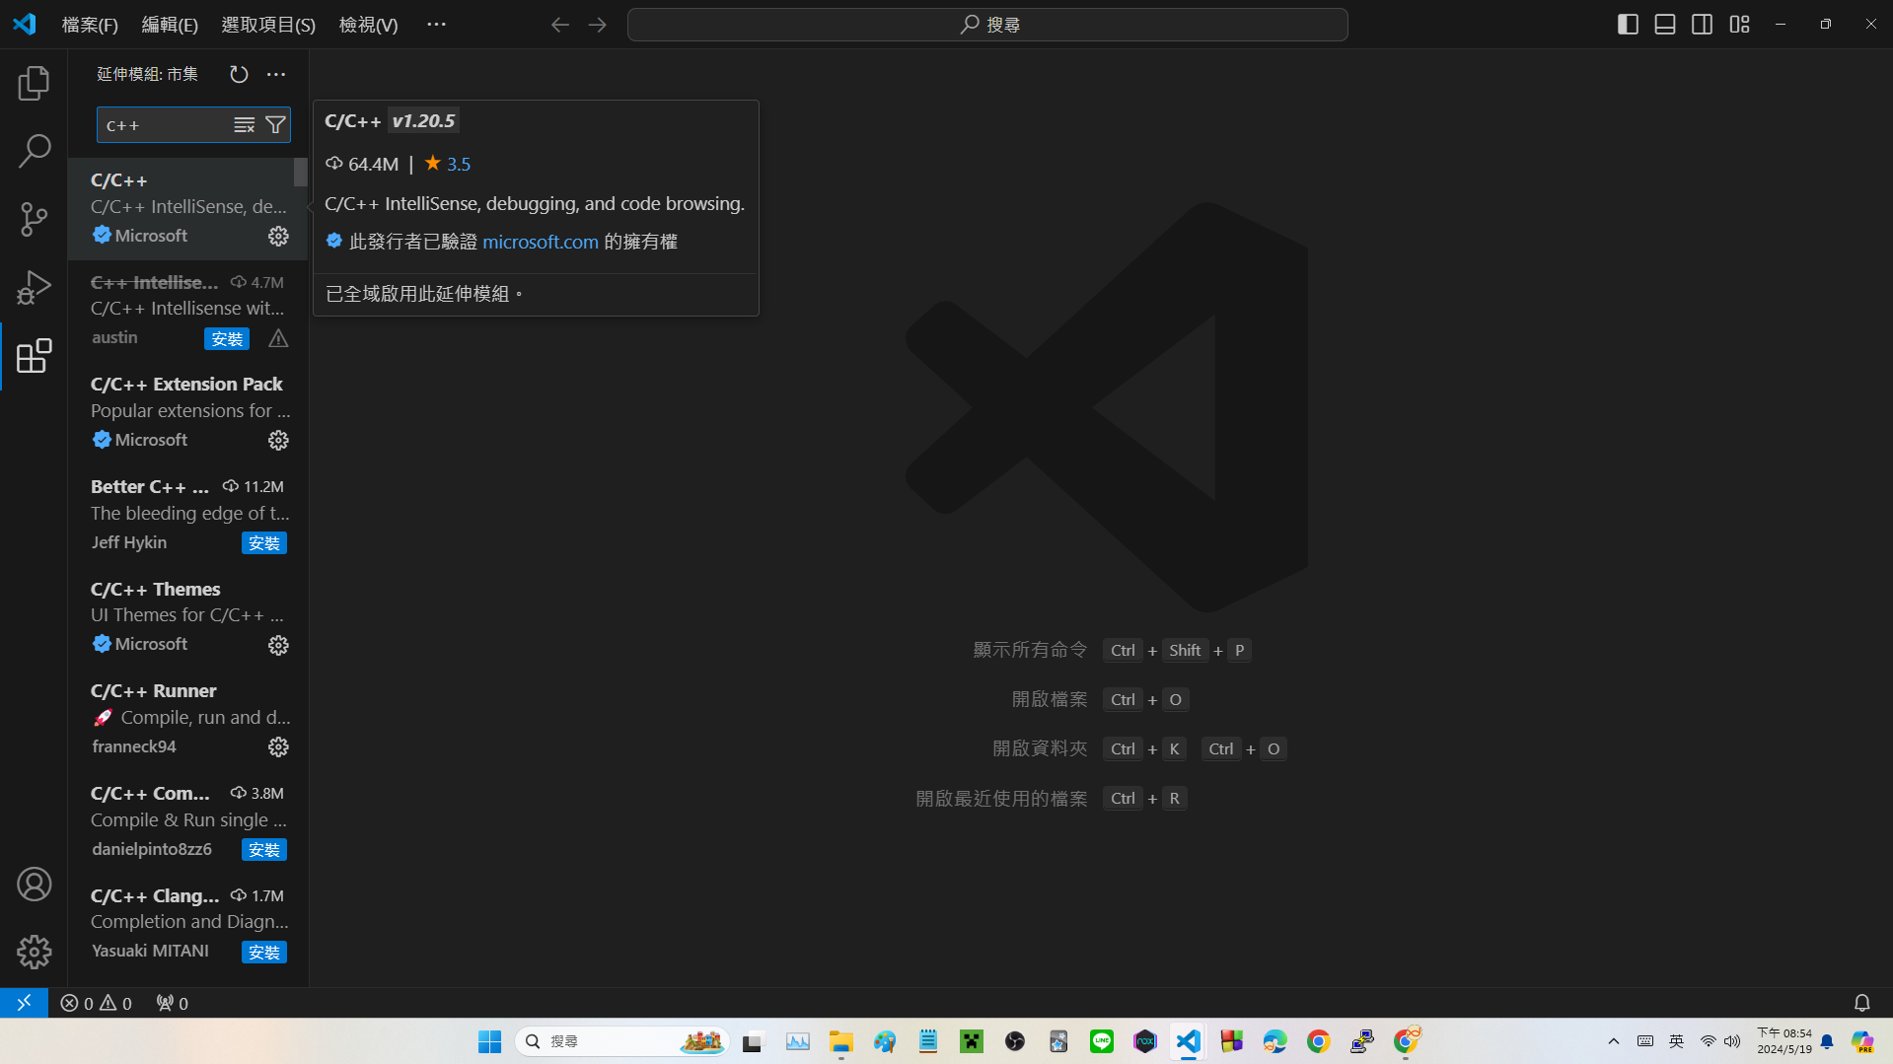
Task: Open Google Chrome from the taskbar
Action: point(1318,1041)
